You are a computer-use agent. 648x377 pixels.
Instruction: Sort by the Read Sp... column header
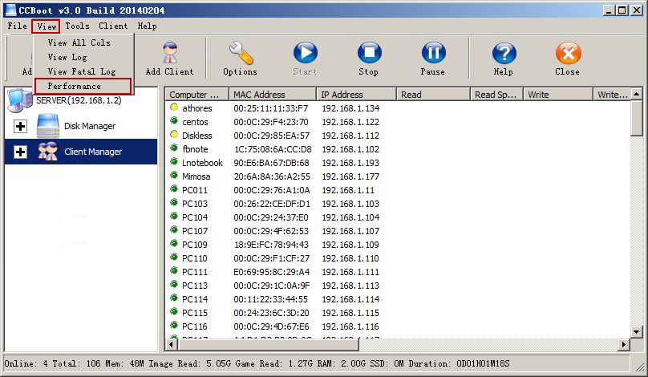point(497,95)
